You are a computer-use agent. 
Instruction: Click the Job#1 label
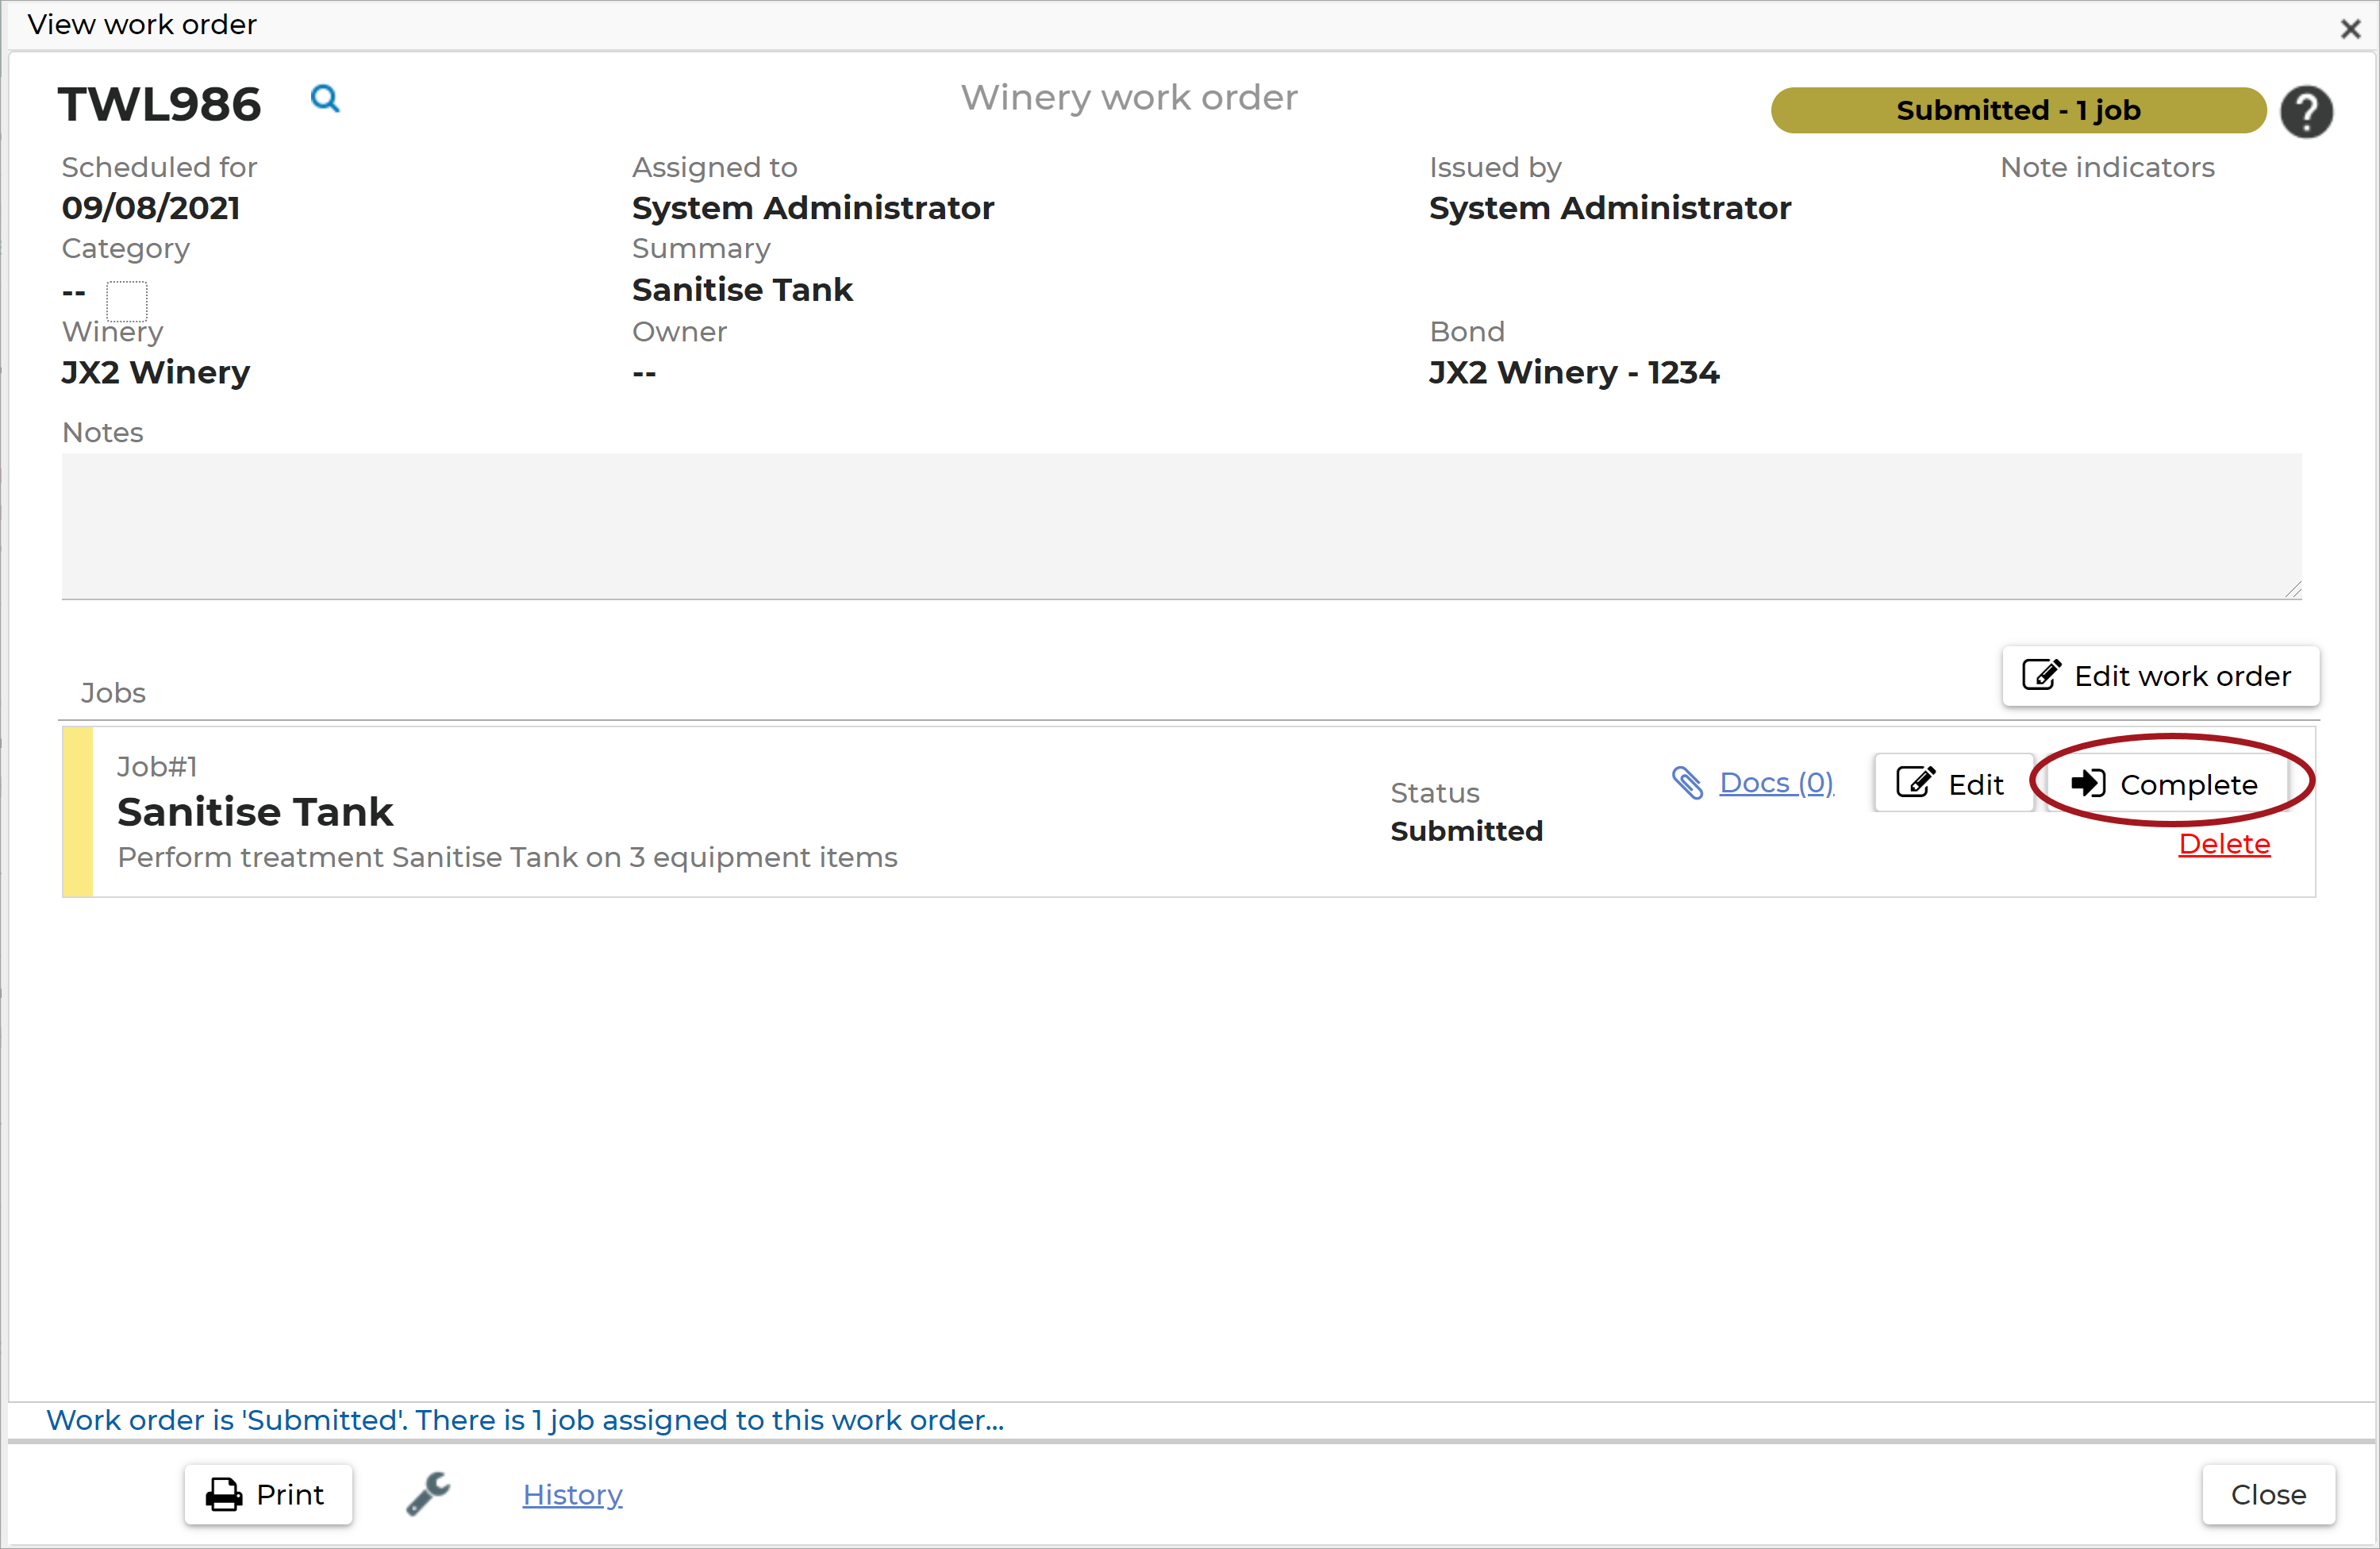point(157,766)
